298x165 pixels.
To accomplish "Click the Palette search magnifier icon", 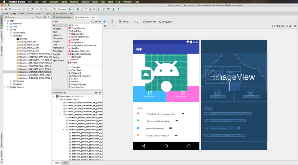I will tap(93, 22).
